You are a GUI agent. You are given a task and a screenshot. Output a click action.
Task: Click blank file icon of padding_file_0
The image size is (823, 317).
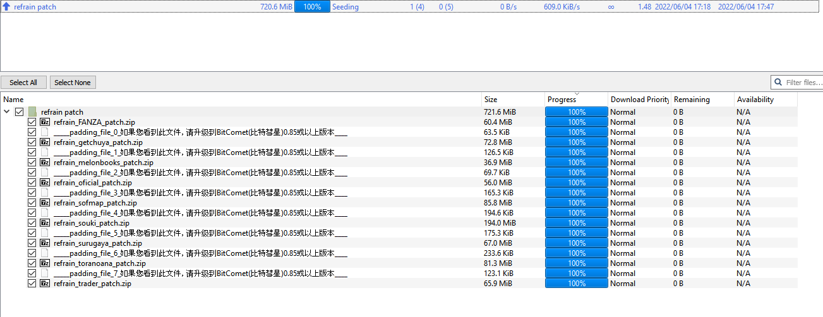click(45, 132)
